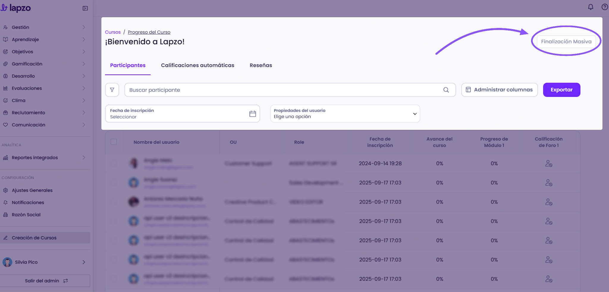Click the Notificaciones bell icon in sidebar
The image size is (609, 292).
(5, 202)
